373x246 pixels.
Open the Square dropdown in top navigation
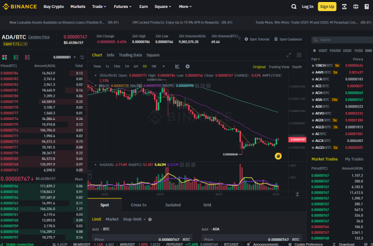pos(163,7)
